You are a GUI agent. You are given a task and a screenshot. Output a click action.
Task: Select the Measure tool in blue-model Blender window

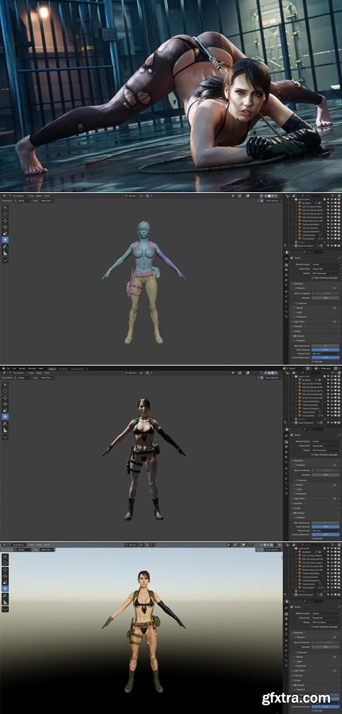5,253
